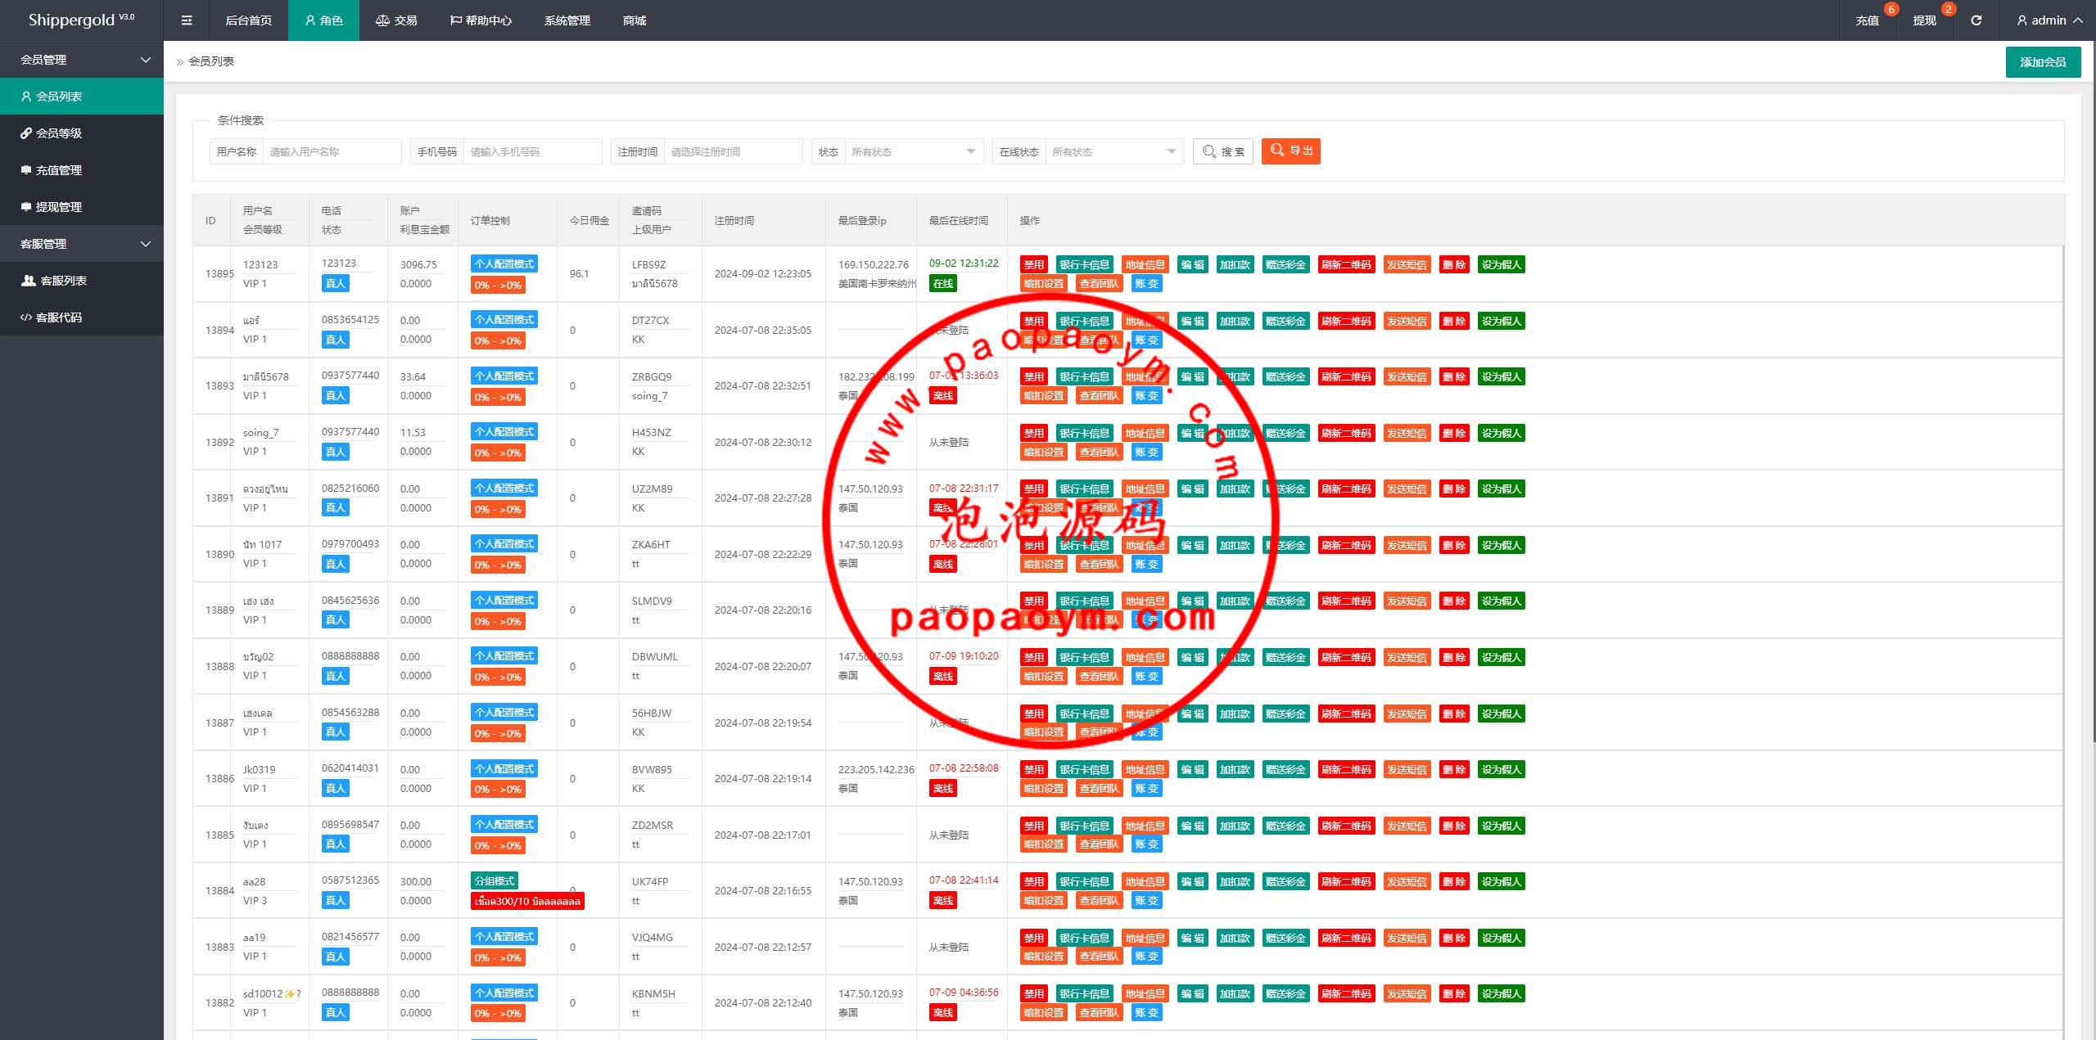The image size is (2096, 1040).
Task: Click invitation code LFBS9Z
Action: tap(649, 264)
